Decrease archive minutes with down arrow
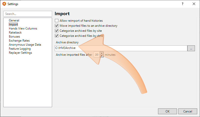Screen dimensions: 200x117 (x=102, y=56)
